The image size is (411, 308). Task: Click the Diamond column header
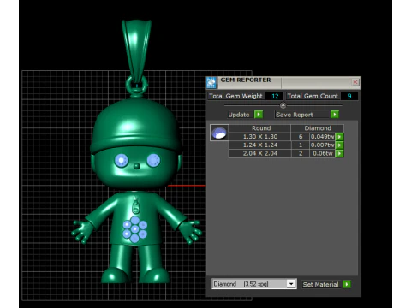point(318,128)
